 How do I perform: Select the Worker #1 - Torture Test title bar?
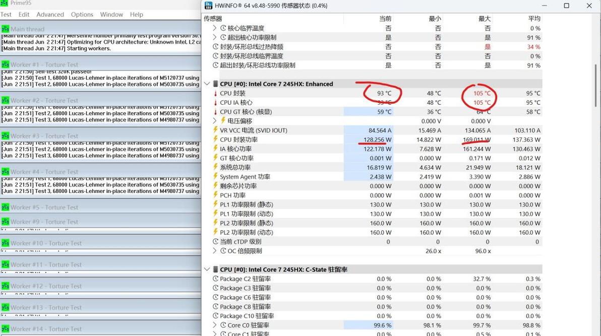coord(100,65)
